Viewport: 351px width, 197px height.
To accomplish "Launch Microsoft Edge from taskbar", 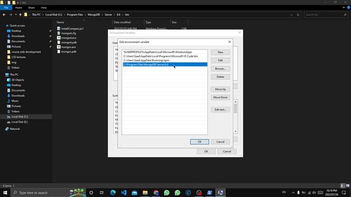I will pyautogui.click(x=113, y=193).
